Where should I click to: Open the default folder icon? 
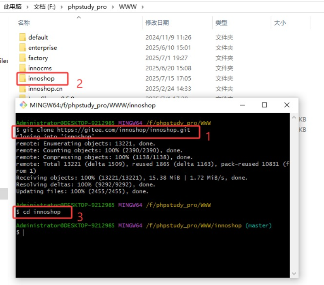23,37
